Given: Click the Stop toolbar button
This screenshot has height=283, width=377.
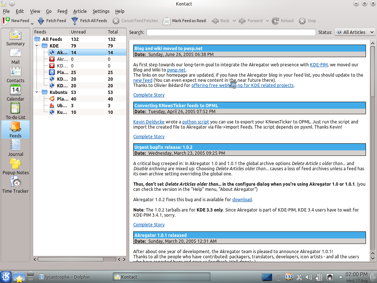Looking at the screenshot, I should tap(307, 21).
